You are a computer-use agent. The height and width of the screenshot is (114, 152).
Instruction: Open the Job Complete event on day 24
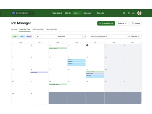(58, 84)
